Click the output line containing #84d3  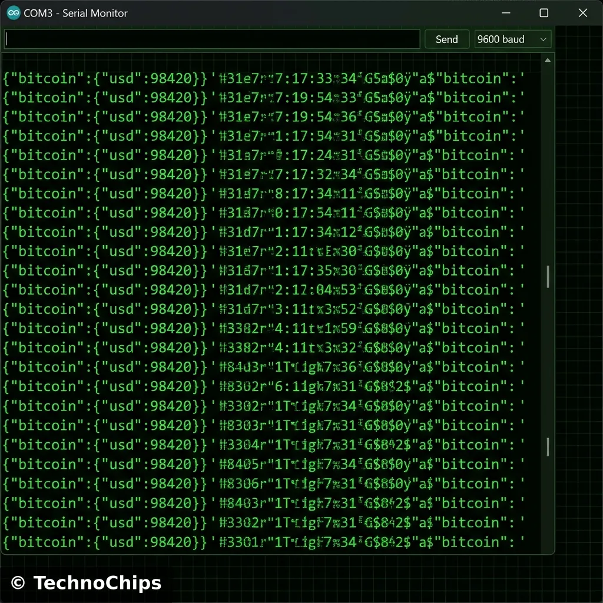coord(263,367)
